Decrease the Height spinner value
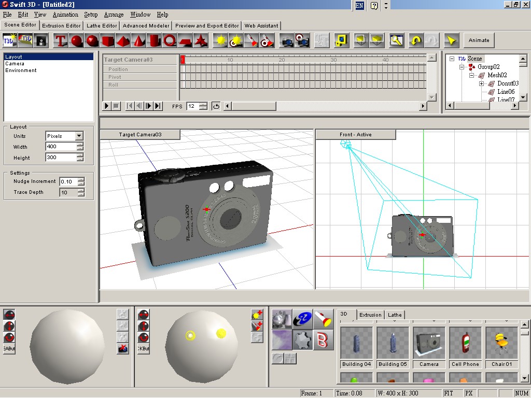Screen dimensions: 531x398 coord(80,160)
